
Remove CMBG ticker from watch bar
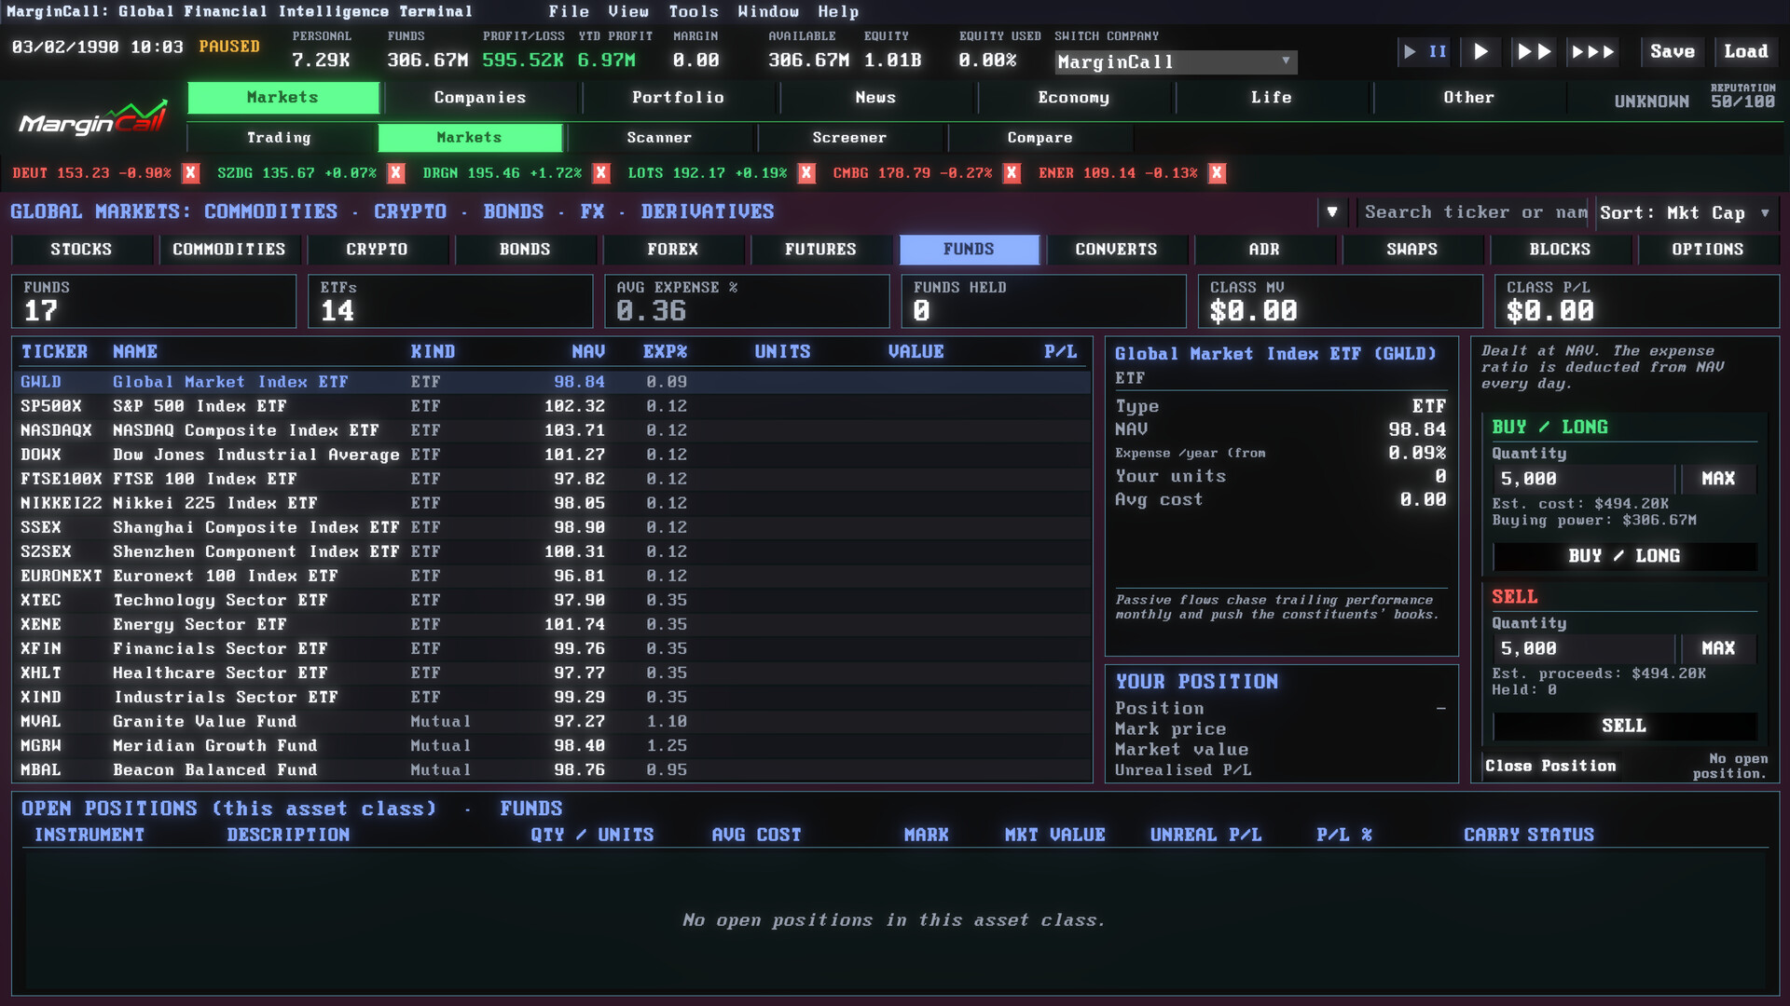(1012, 173)
